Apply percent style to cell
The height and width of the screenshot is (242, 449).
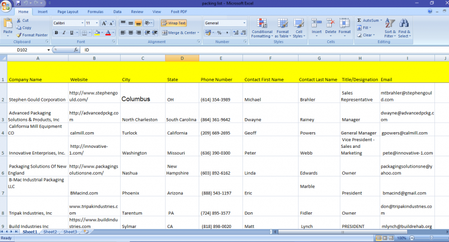tap(219, 32)
